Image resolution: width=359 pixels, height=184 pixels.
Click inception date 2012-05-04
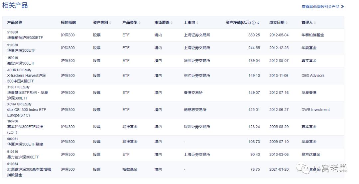coord(279,35)
